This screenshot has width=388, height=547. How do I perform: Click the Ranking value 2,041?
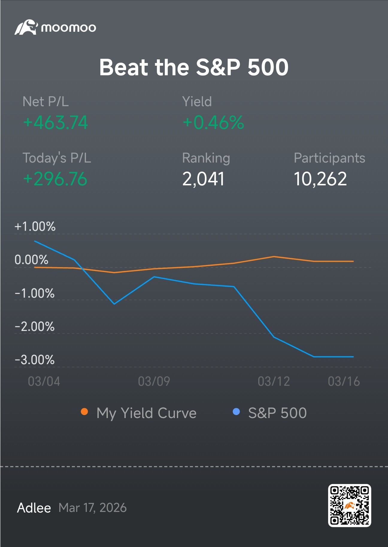pyautogui.click(x=203, y=179)
